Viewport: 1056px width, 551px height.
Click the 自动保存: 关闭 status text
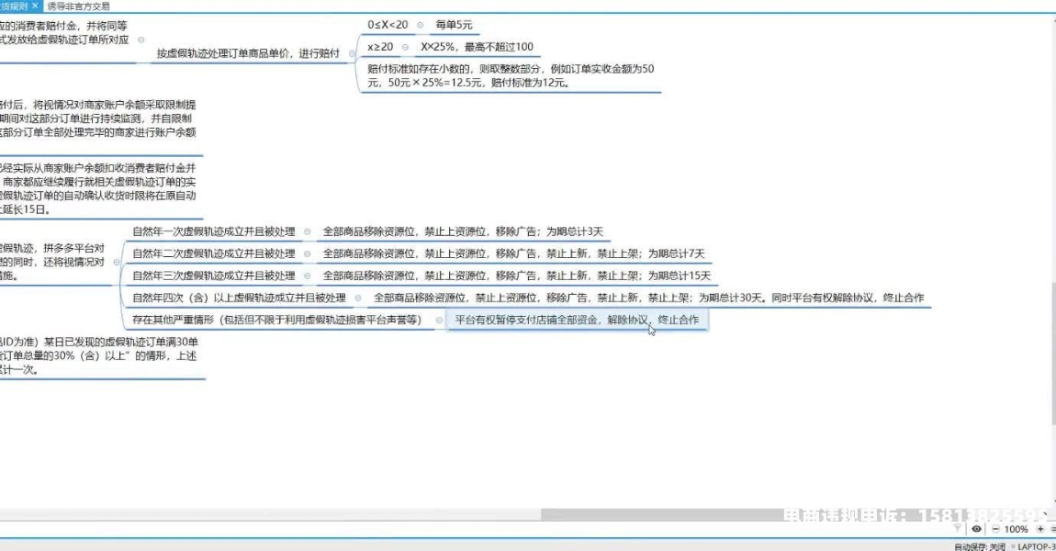tap(980, 546)
